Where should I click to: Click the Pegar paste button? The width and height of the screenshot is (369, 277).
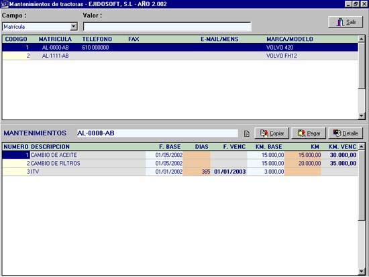click(309, 133)
